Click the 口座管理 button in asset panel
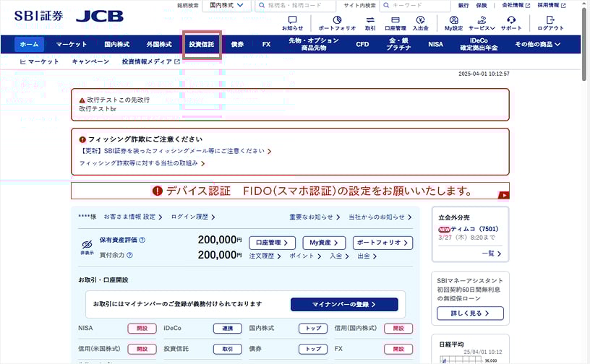590x364 pixels. 272,243
